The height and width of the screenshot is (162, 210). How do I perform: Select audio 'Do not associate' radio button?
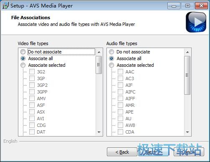pyautogui.click(x=111, y=52)
